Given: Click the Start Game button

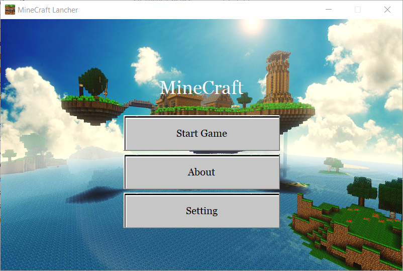Looking at the screenshot, I should pos(202,133).
